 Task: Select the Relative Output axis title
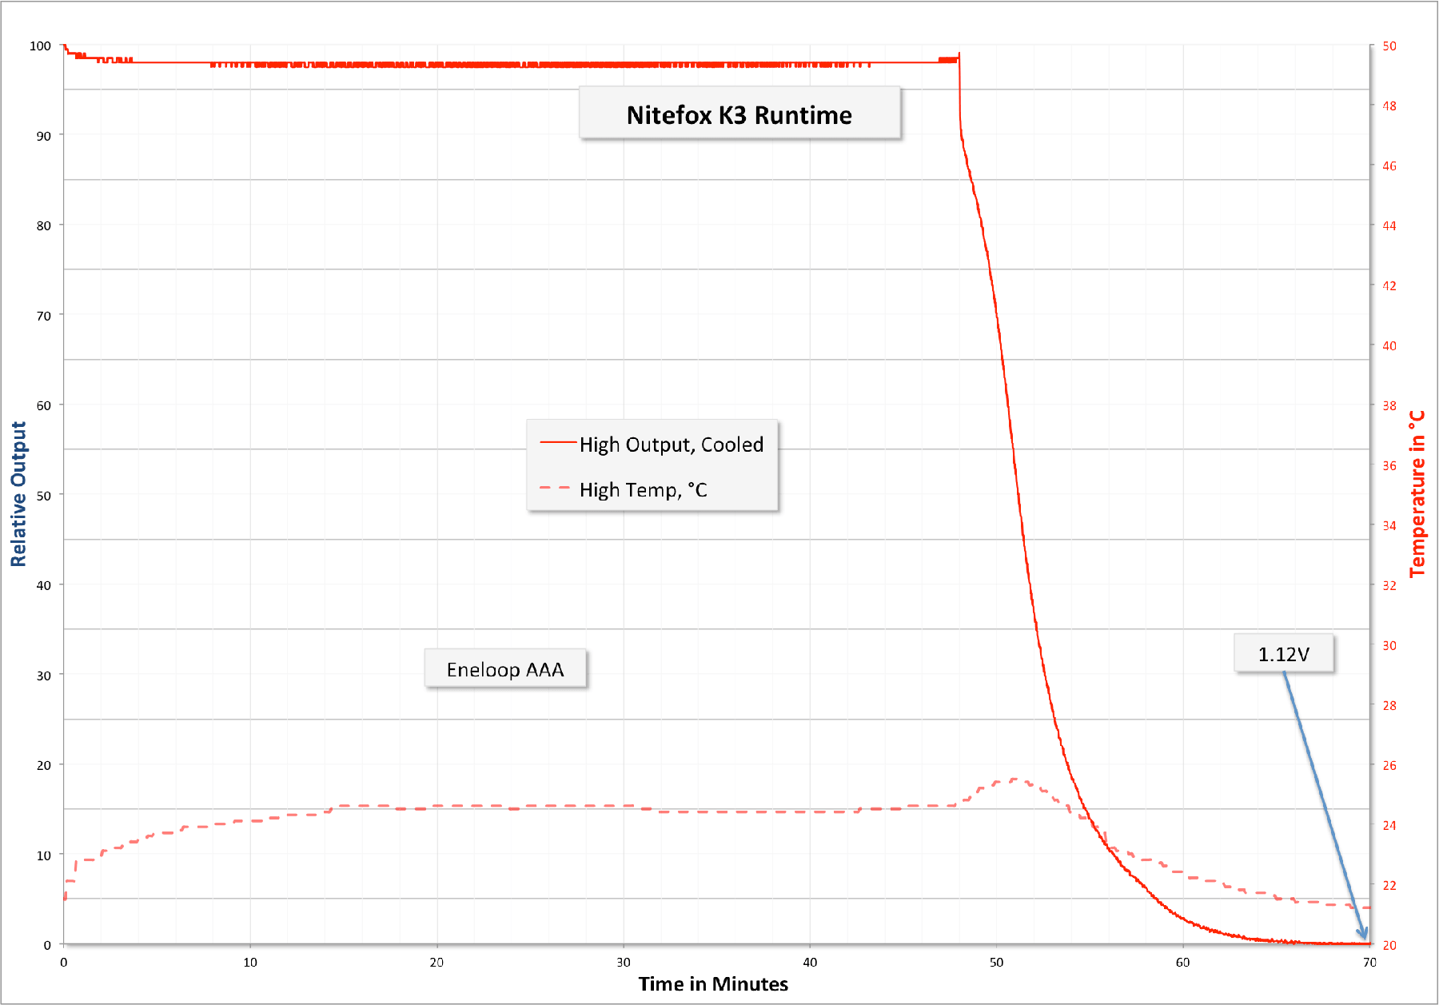pos(18,494)
